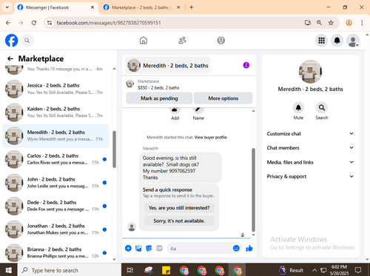The height and width of the screenshot is (276, 370).
Task: Open the browser zoom magnifier icon
Action: click(x=319, y=23)
